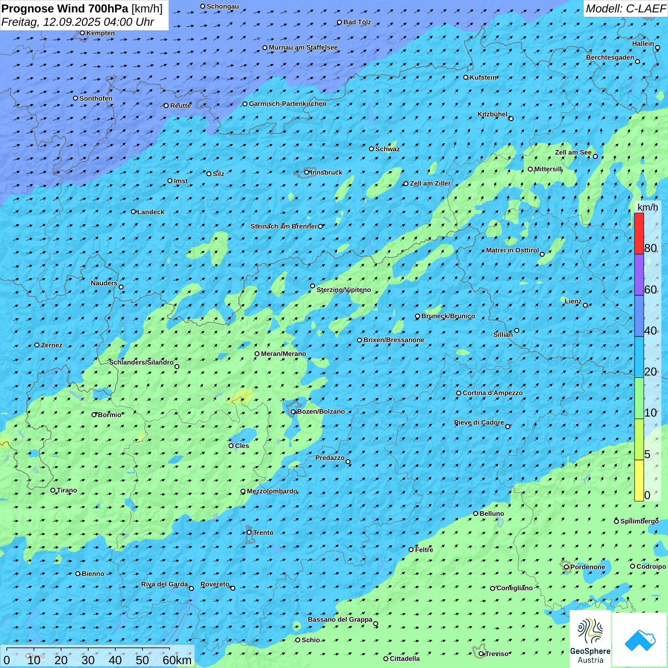Click the red 80 km/h legend color
This screenshot has width=668, height=668.
pyautogui.click(x=639, y=233)
